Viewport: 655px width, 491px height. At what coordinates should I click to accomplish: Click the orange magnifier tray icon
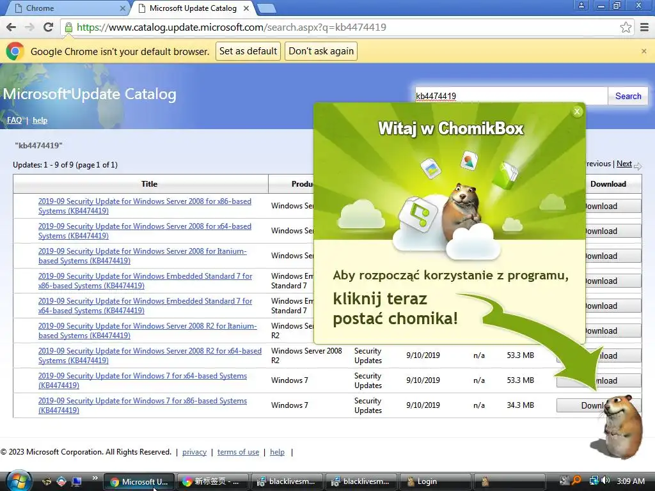576,481
